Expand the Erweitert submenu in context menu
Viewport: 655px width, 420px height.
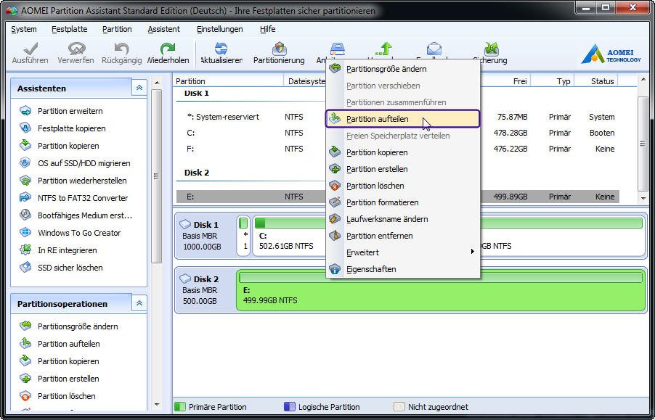[x=403, y=252]
